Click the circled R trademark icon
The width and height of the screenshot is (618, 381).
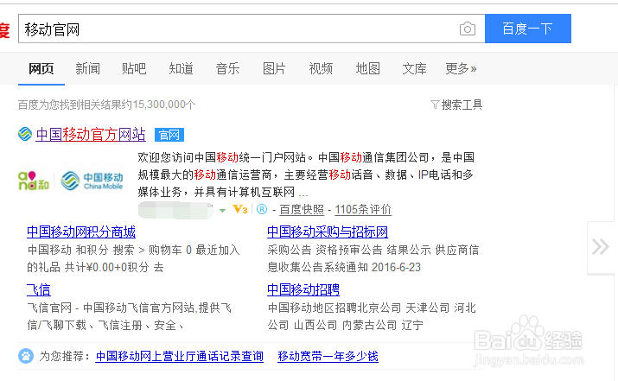(262, 209)
